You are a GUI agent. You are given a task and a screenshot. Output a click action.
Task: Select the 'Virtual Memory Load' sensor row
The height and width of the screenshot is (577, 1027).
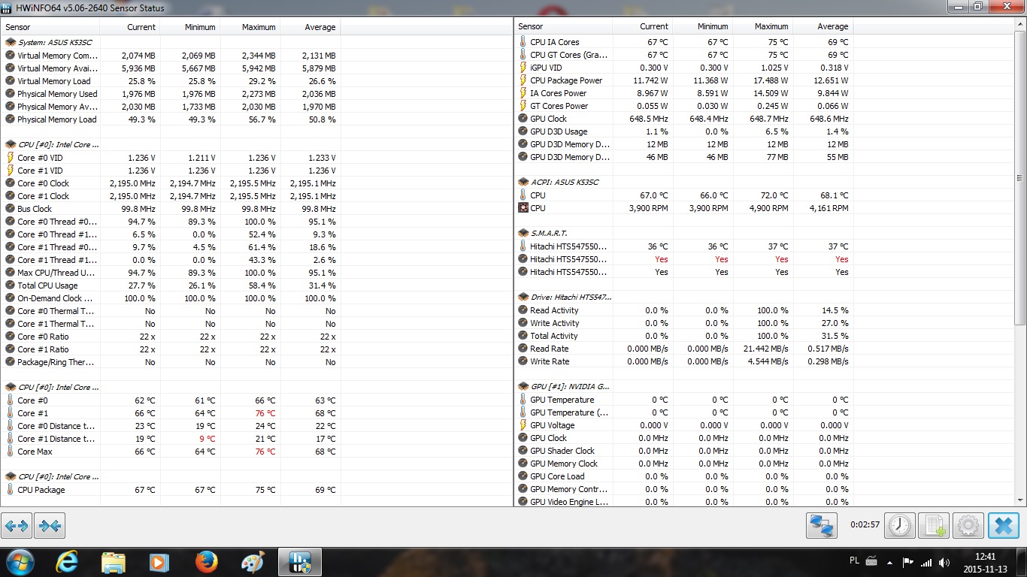(x=171, y=81)
